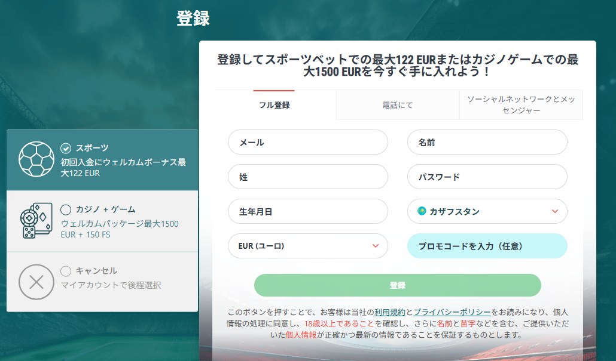Click the 姓 input field
Image resolution: width=616 pixels, height=361 pixels.
(x=307, y=177)
